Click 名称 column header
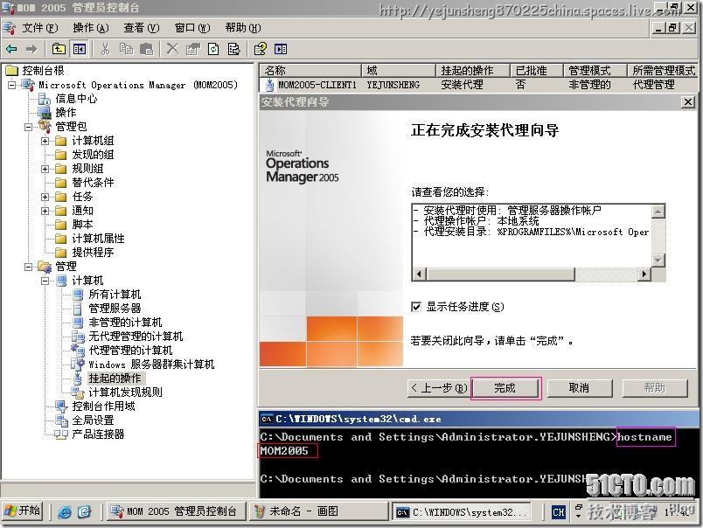Screen dimensions: 703x528 tap(310, 70)
